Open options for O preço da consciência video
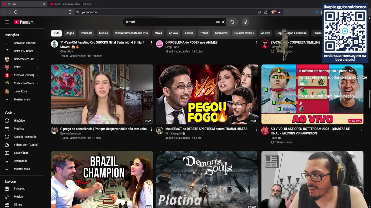The height and width of the screenshot is (208, 371). click(151, 129)
